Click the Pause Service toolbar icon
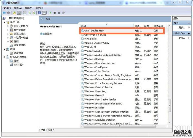193x138 pixels. point(59,13)
